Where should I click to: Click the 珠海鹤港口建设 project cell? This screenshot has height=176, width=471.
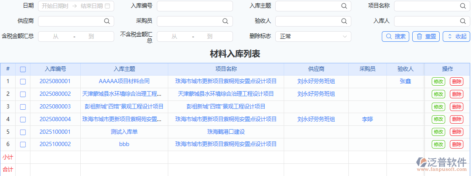[226, 132]
